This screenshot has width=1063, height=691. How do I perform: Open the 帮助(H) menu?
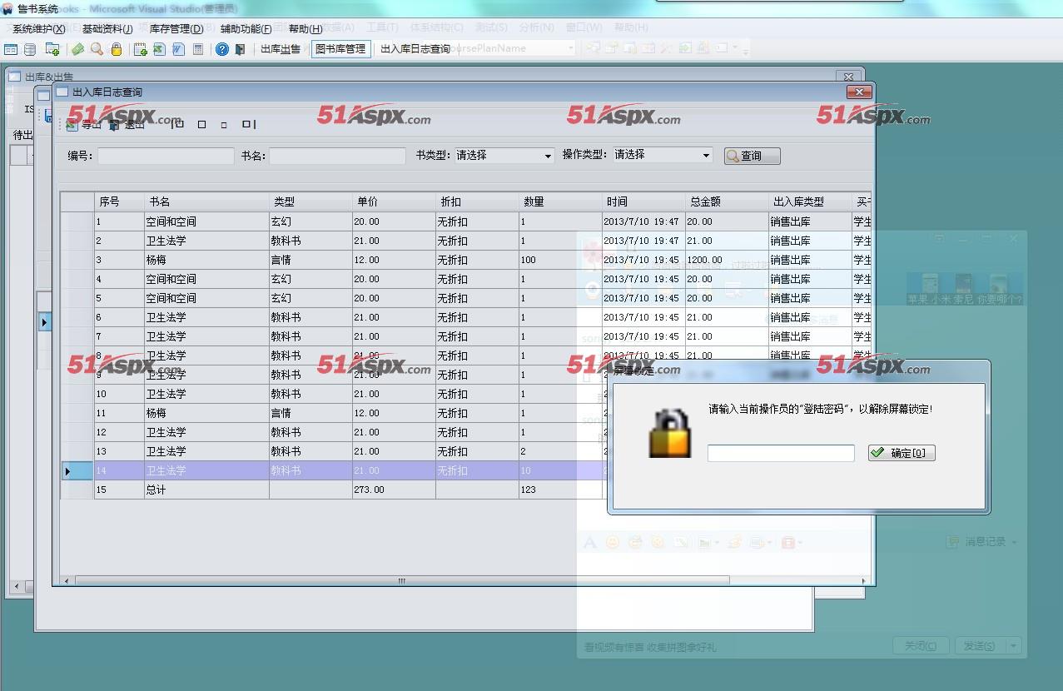[305, 29]
